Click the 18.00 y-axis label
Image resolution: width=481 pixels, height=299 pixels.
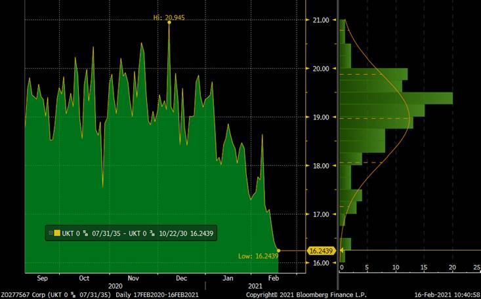coord(321,166)
